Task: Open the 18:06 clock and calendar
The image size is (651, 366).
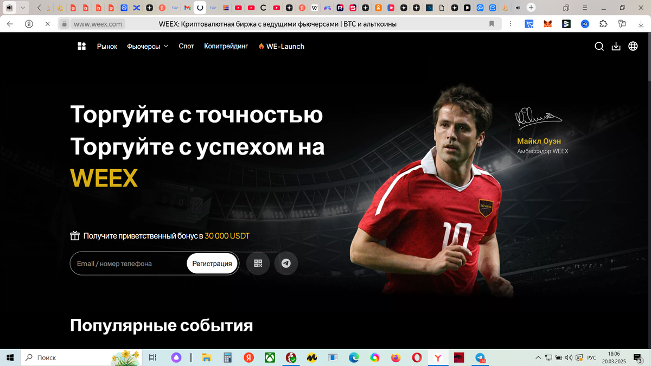Action: 614,357
